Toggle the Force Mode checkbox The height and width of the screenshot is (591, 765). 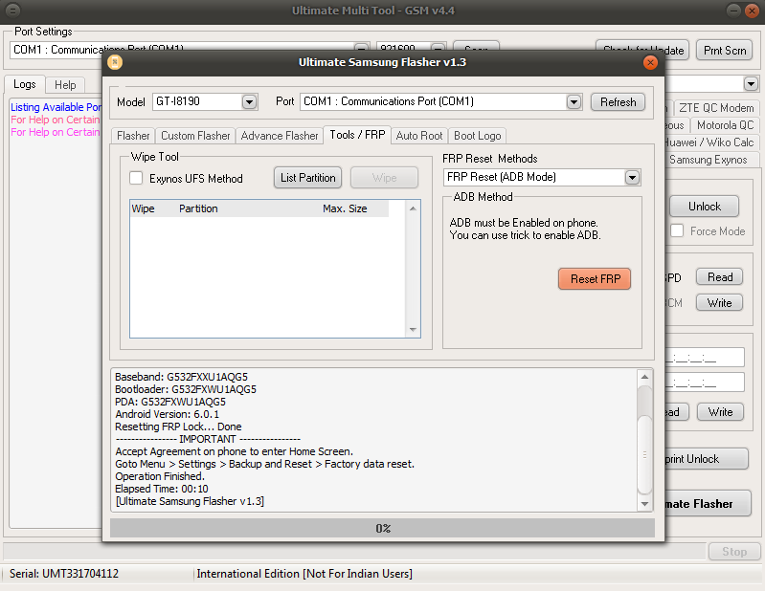pos(677,230)
